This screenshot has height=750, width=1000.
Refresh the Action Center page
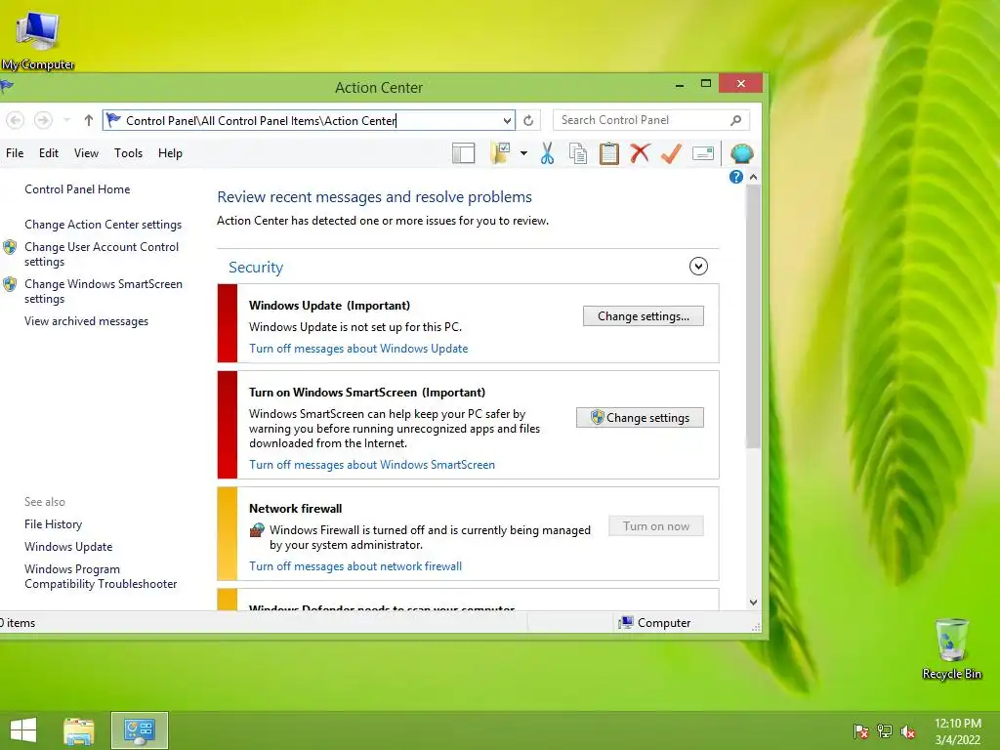(x=528, y=120)
